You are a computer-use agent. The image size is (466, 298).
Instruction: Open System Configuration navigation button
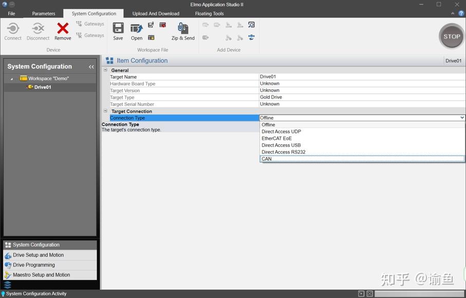point(50,245)
